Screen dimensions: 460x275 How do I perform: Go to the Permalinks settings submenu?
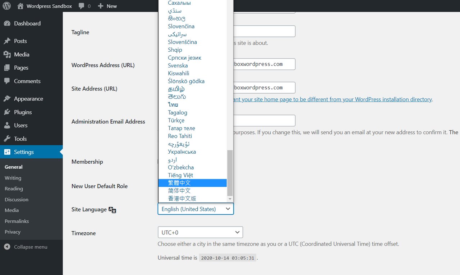pyautogui.click(x=17, y=221)
